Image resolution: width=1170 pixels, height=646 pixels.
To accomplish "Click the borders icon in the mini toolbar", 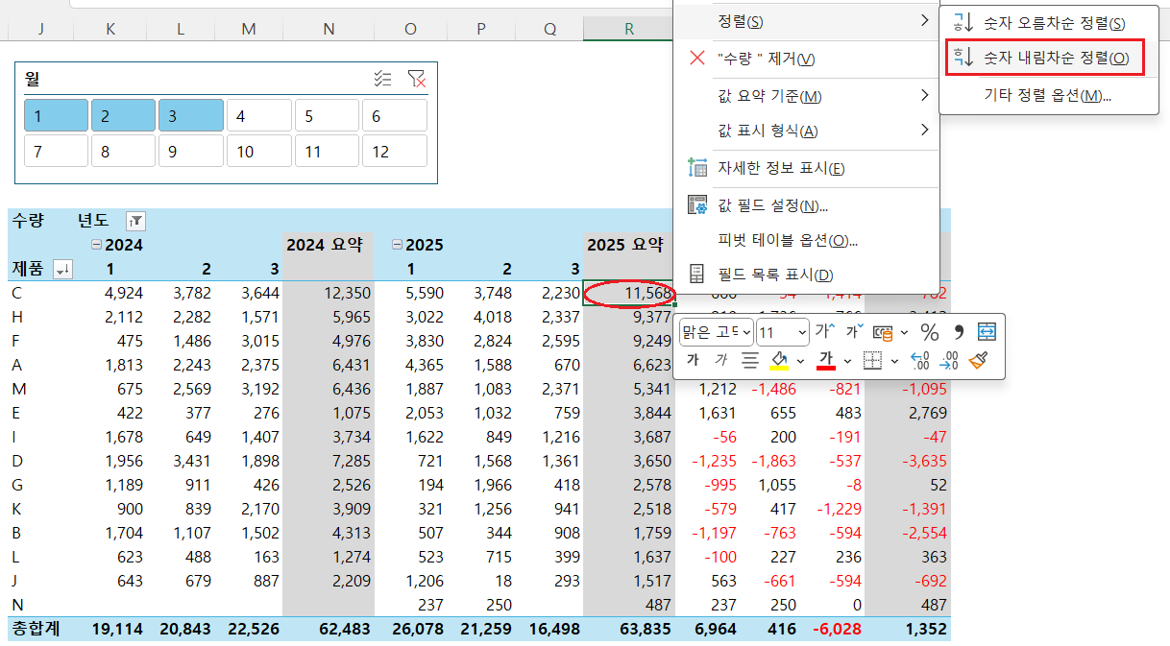I will pyautogui.click(x=871, y=360).
